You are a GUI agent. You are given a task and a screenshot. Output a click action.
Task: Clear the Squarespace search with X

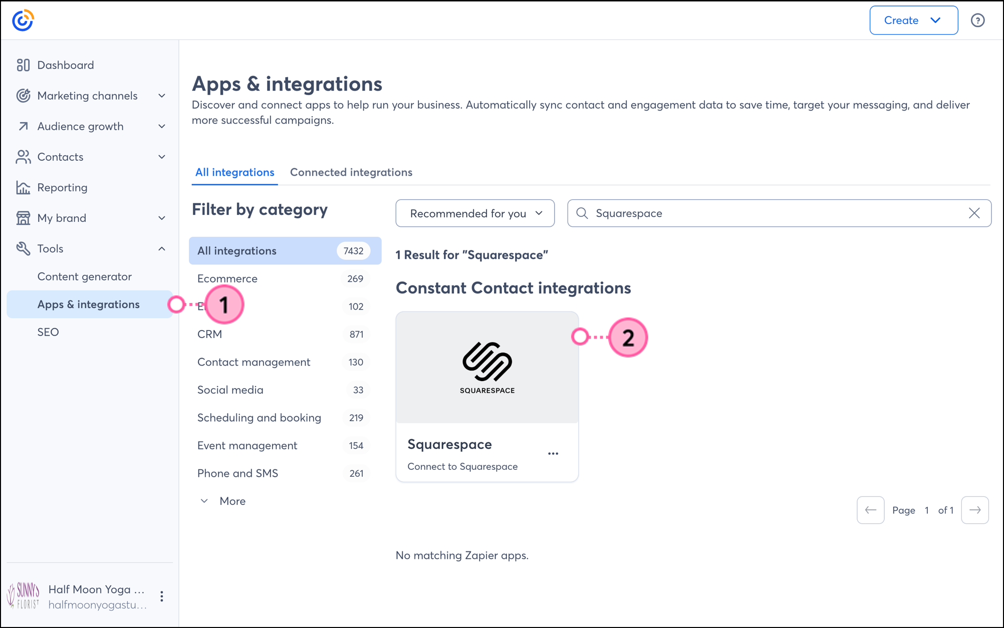pyautogui.click(x=974, y=213)
